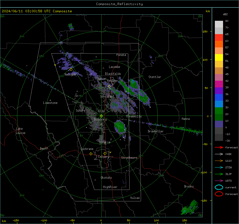
Task: Click the Blackfalds city label
Action: coord(113,74)
